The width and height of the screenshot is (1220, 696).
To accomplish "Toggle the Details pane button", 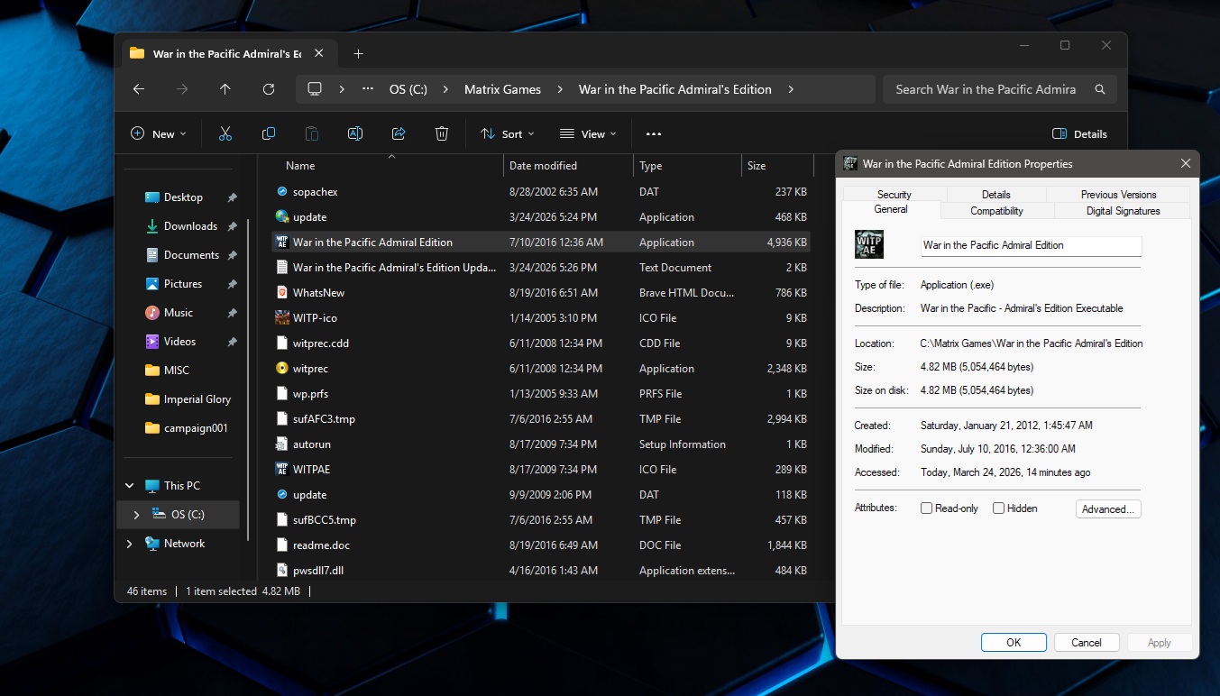I will tap(1079, 133).
